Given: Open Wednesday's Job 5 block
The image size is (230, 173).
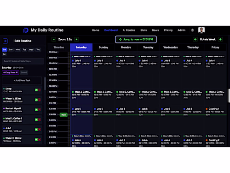Looking at the screenshot, I should (x=171, y=120).
